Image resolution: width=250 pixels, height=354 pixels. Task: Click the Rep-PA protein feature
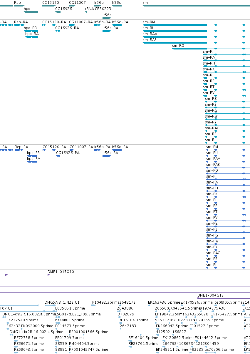(19, 150)
